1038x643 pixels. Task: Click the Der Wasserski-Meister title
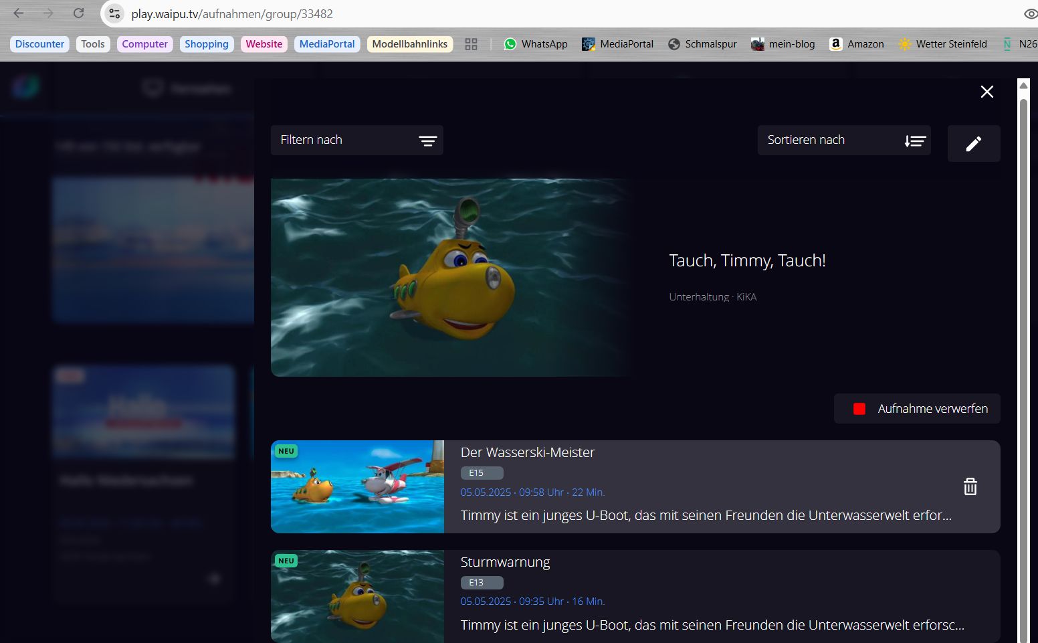coord(528,452)
